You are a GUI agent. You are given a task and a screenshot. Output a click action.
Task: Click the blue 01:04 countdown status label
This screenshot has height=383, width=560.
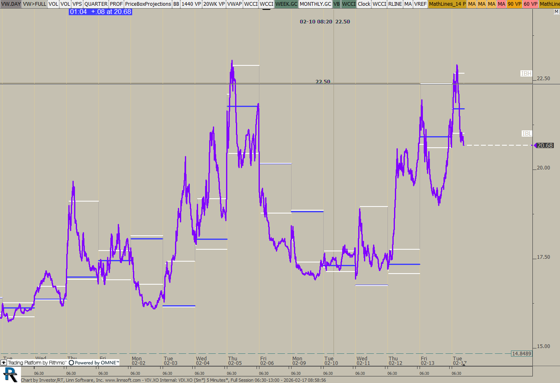click(x=100, y=12)
